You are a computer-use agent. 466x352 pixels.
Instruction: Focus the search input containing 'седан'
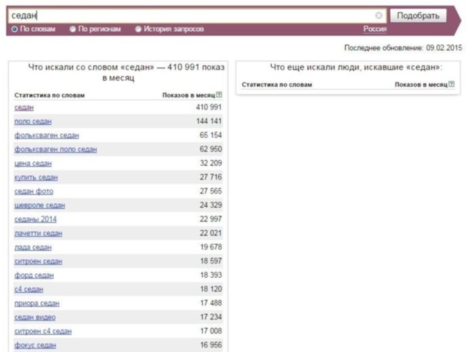pos(196,16)
